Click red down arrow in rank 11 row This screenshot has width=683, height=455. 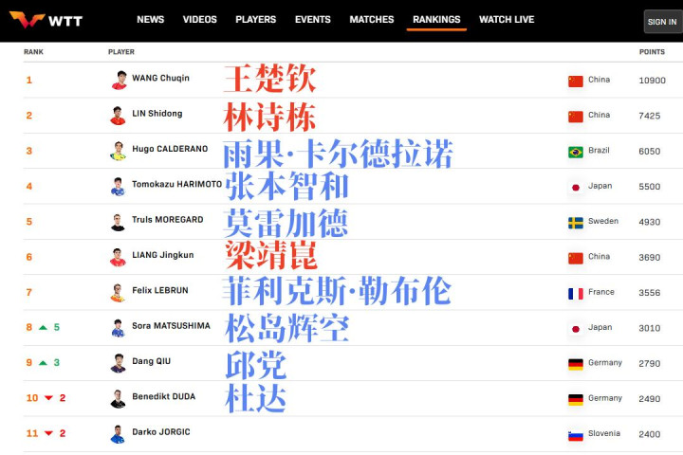[x=48, y=433]
